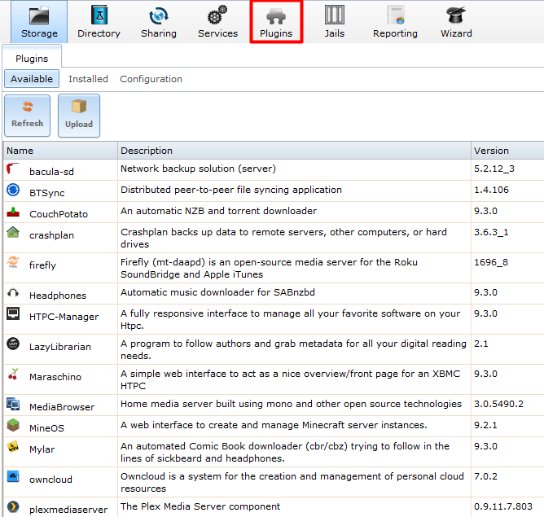This screenshot has height=517, width=544.
Task: Switch to the Installed tab
Action: (x=88, y=79)
